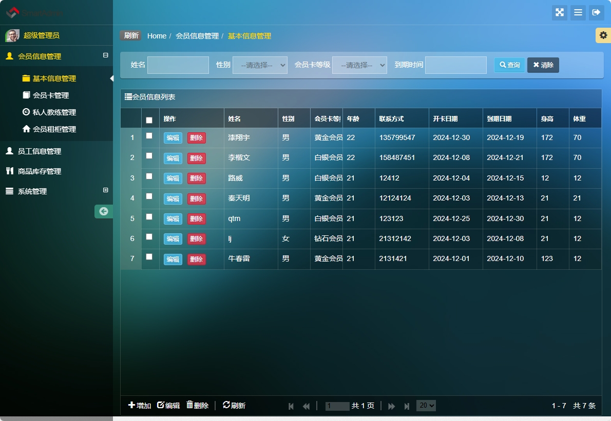
Task: Check the row for 秦天明
Action: [x=149, y=196]
